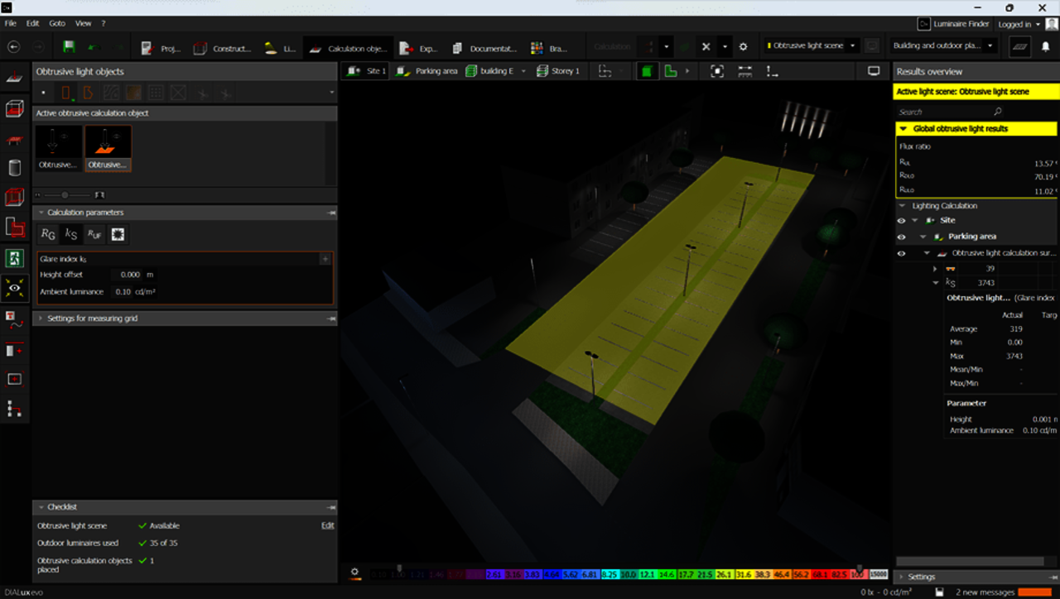Select the cylinder calculation object sidebar tool
Screen dimensions: 1060x599
pos(14,168)
